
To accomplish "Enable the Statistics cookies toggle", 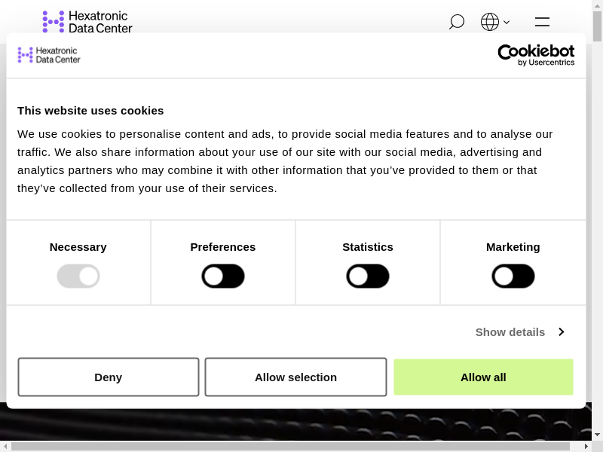I will 368,276.
